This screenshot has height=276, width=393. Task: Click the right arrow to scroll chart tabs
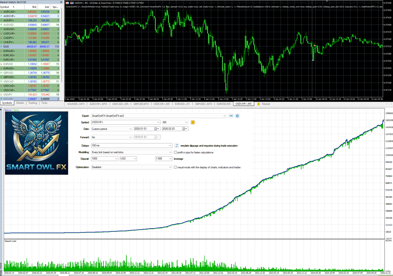click(x=391, y=104)
